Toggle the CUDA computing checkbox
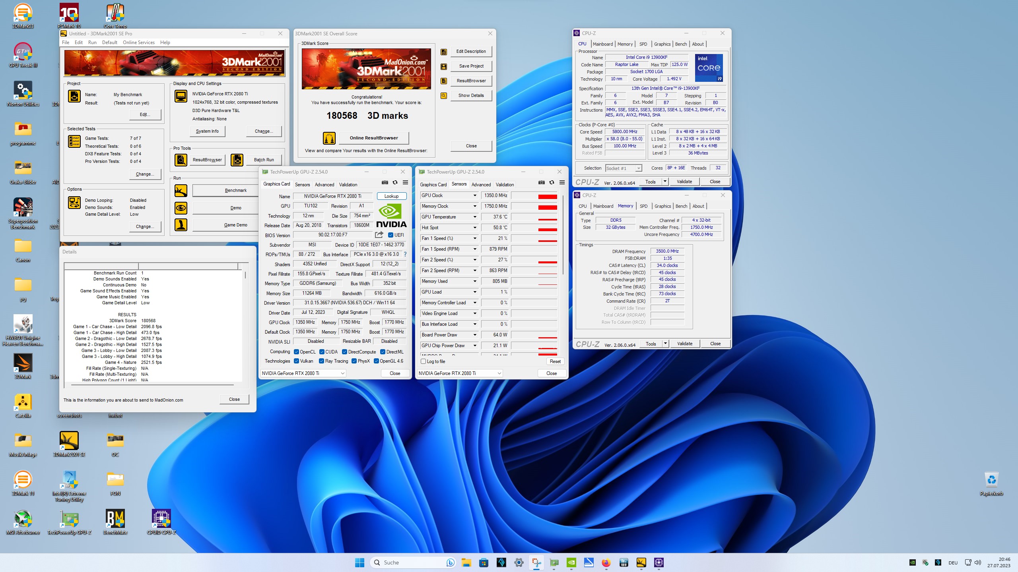 point(322,352)
